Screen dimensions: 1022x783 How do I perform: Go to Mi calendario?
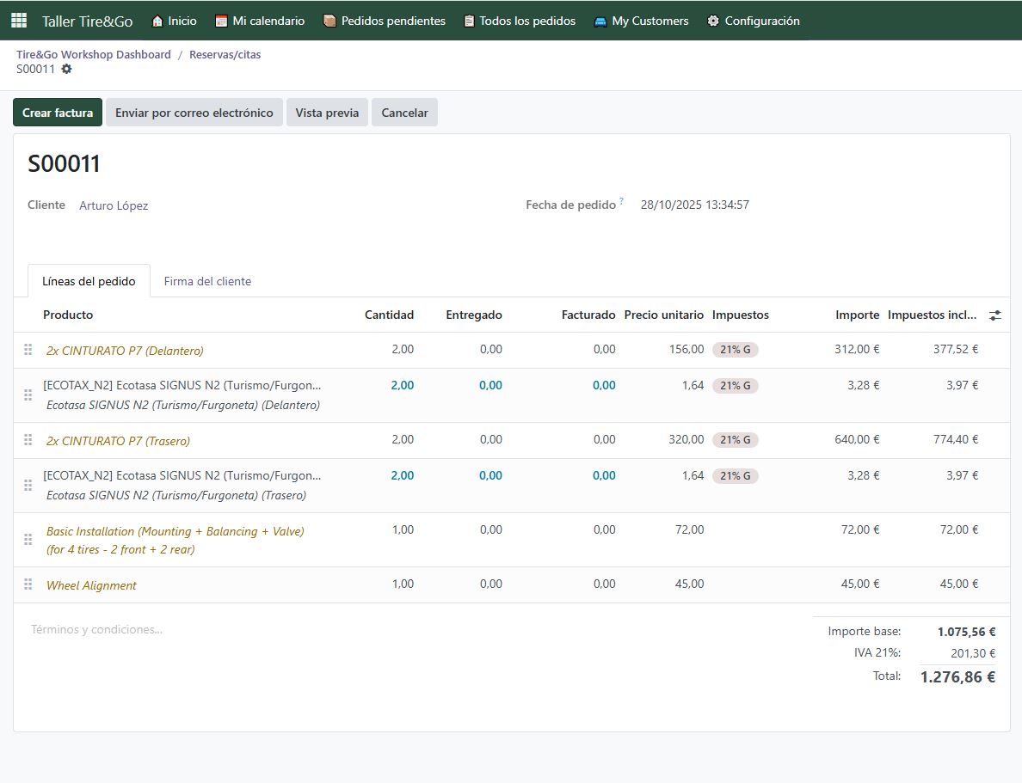coord(260,21)
